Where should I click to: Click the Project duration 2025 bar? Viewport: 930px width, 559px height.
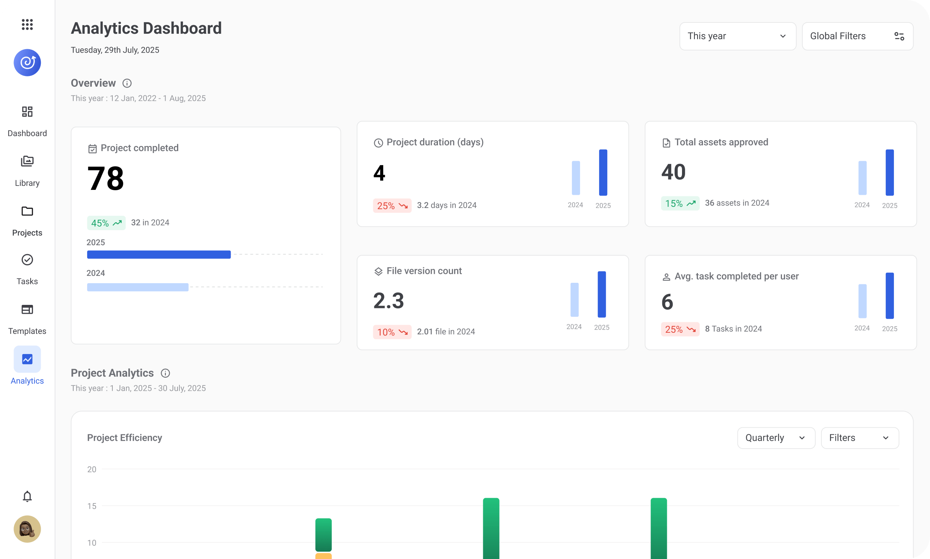pos(603,172)
